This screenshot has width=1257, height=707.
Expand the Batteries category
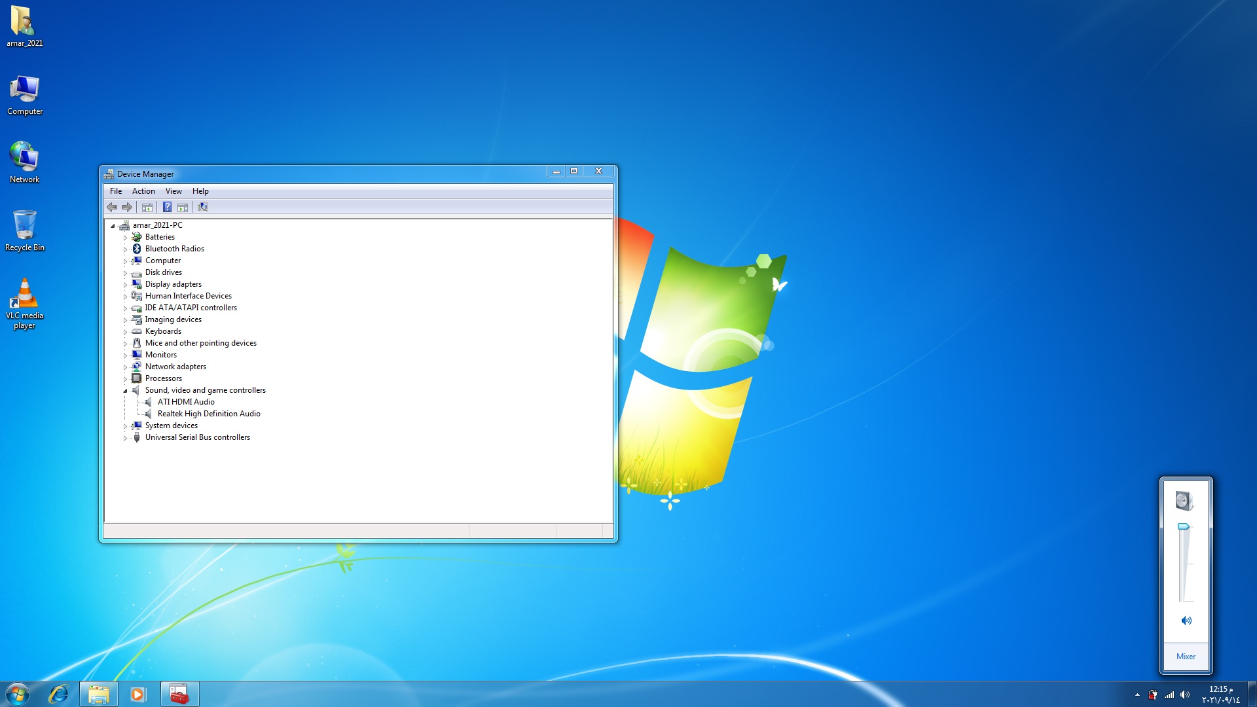125,238
